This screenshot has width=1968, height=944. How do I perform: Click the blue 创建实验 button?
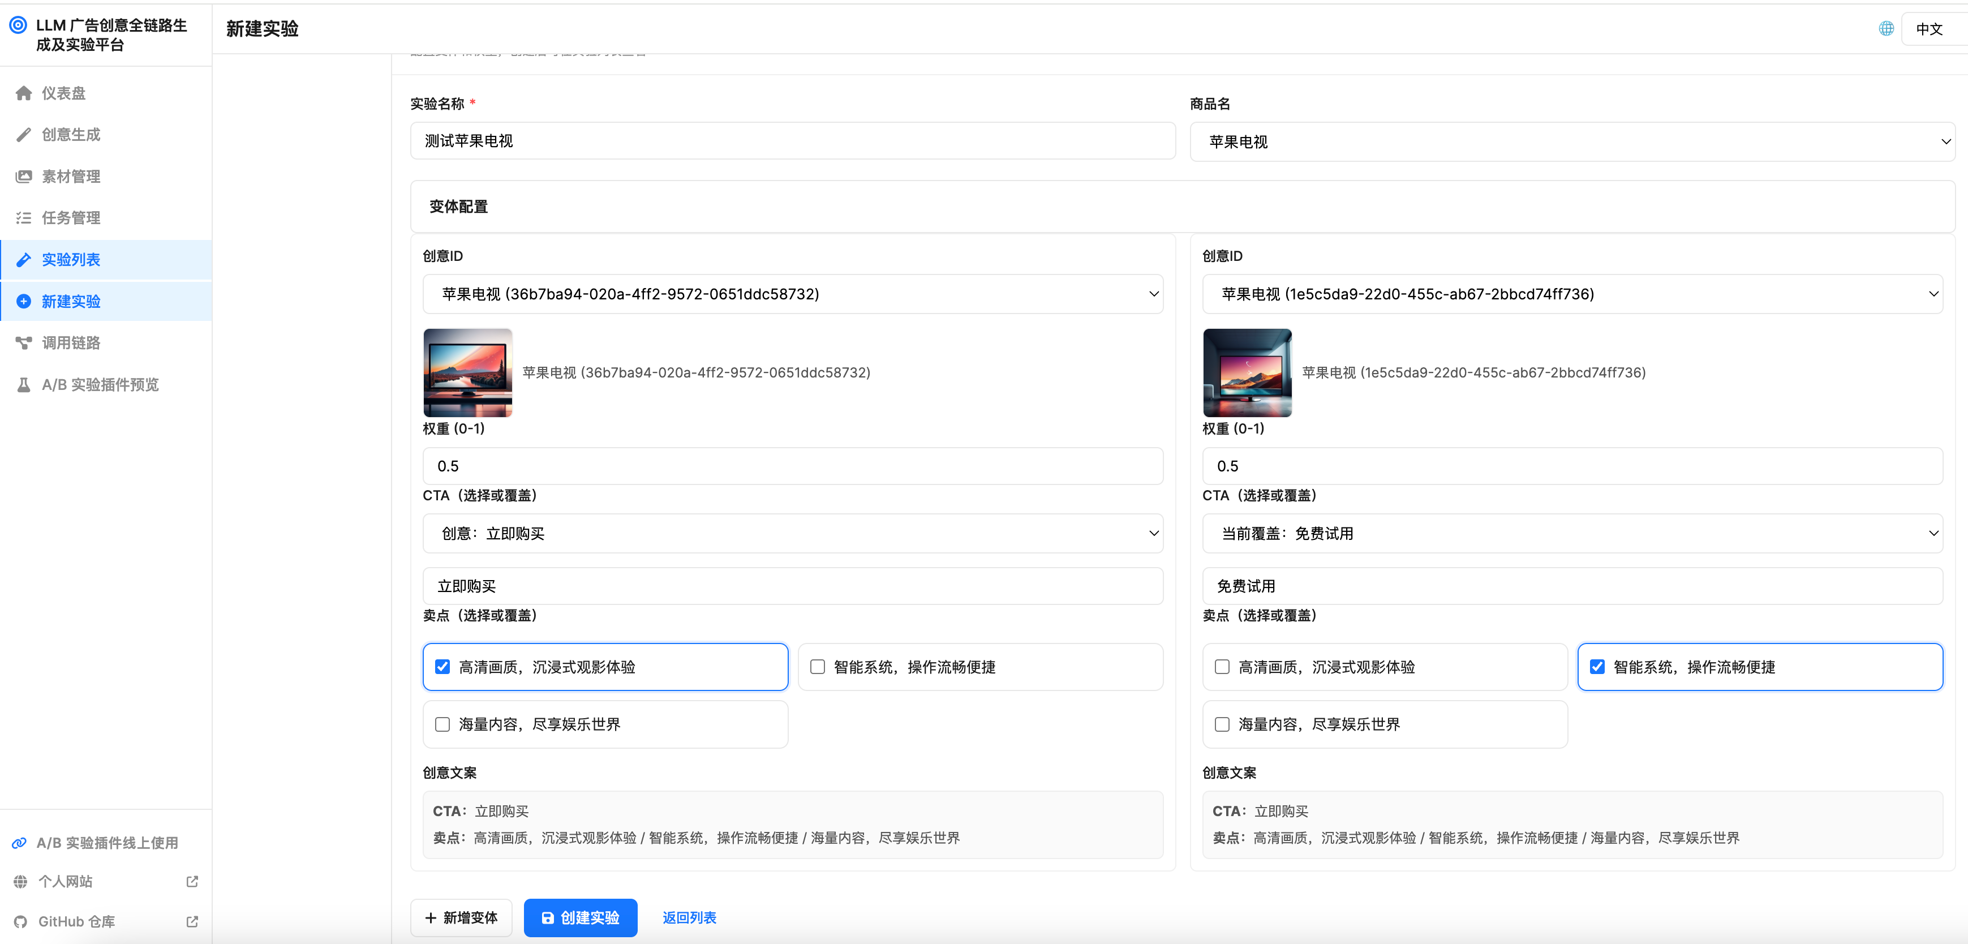580,917
